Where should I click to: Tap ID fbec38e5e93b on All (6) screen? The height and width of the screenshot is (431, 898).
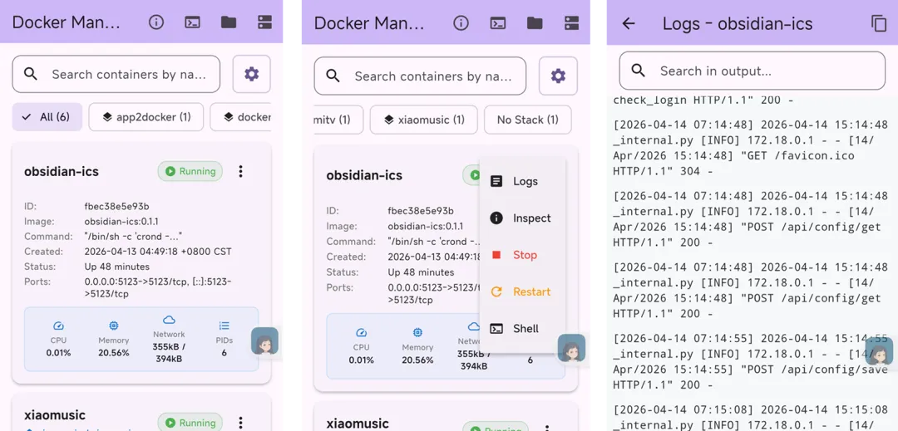click(x=117, y=206)
